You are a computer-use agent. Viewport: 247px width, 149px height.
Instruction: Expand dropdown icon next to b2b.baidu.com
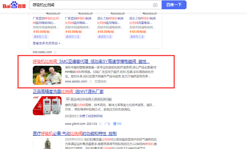click(55, 52)
